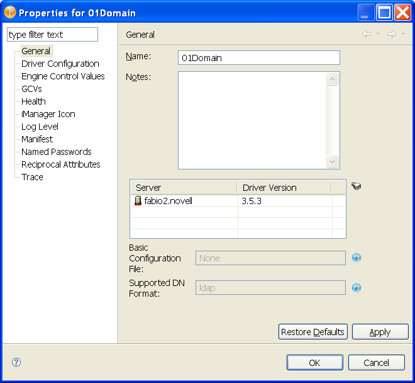Open the back history dropdown arrow
Screen dimensions: 415x383
(378, 33)
